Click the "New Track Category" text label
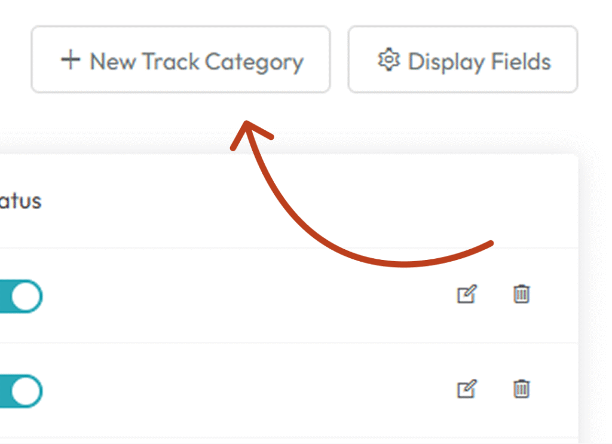Viewport: 612px width, 444px height. coord(197,62)
